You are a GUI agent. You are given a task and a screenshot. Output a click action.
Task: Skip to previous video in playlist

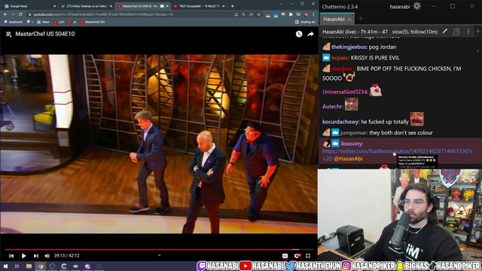[11, 256]
